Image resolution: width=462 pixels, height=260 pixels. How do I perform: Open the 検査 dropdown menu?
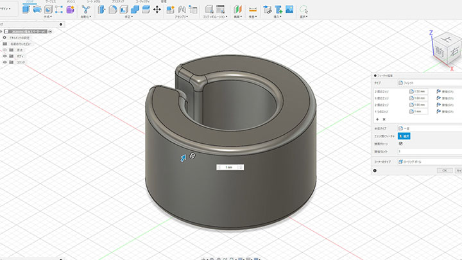253,17
